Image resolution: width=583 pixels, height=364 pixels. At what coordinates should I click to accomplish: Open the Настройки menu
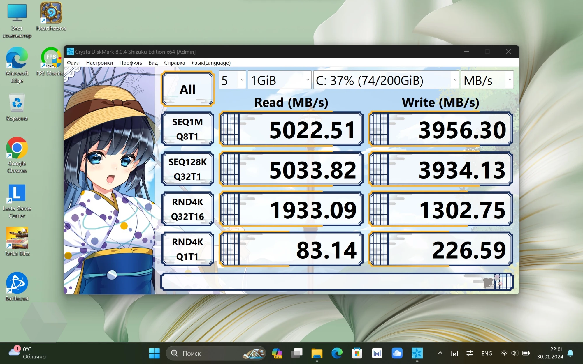pyautogui.click(x=99, y=63)
